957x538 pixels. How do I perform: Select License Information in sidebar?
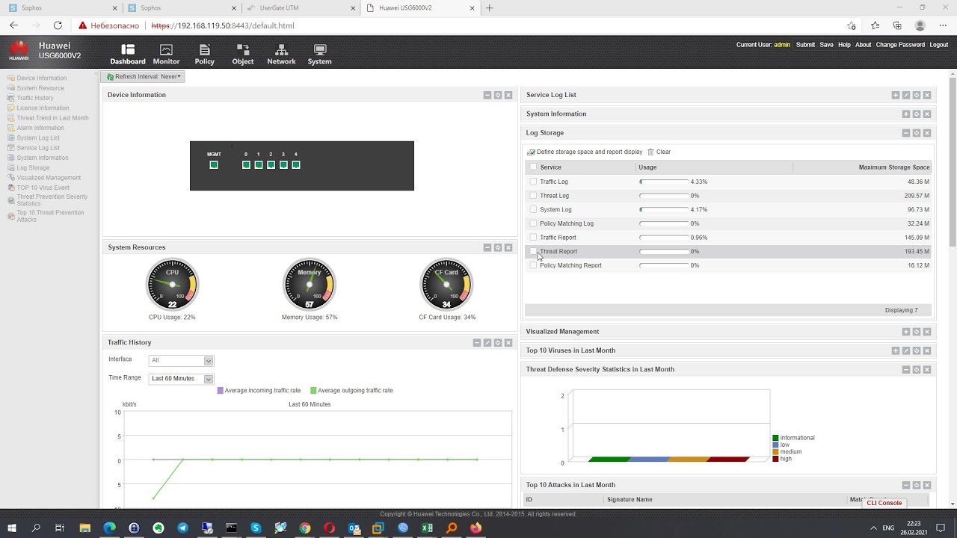pos(43,108)
